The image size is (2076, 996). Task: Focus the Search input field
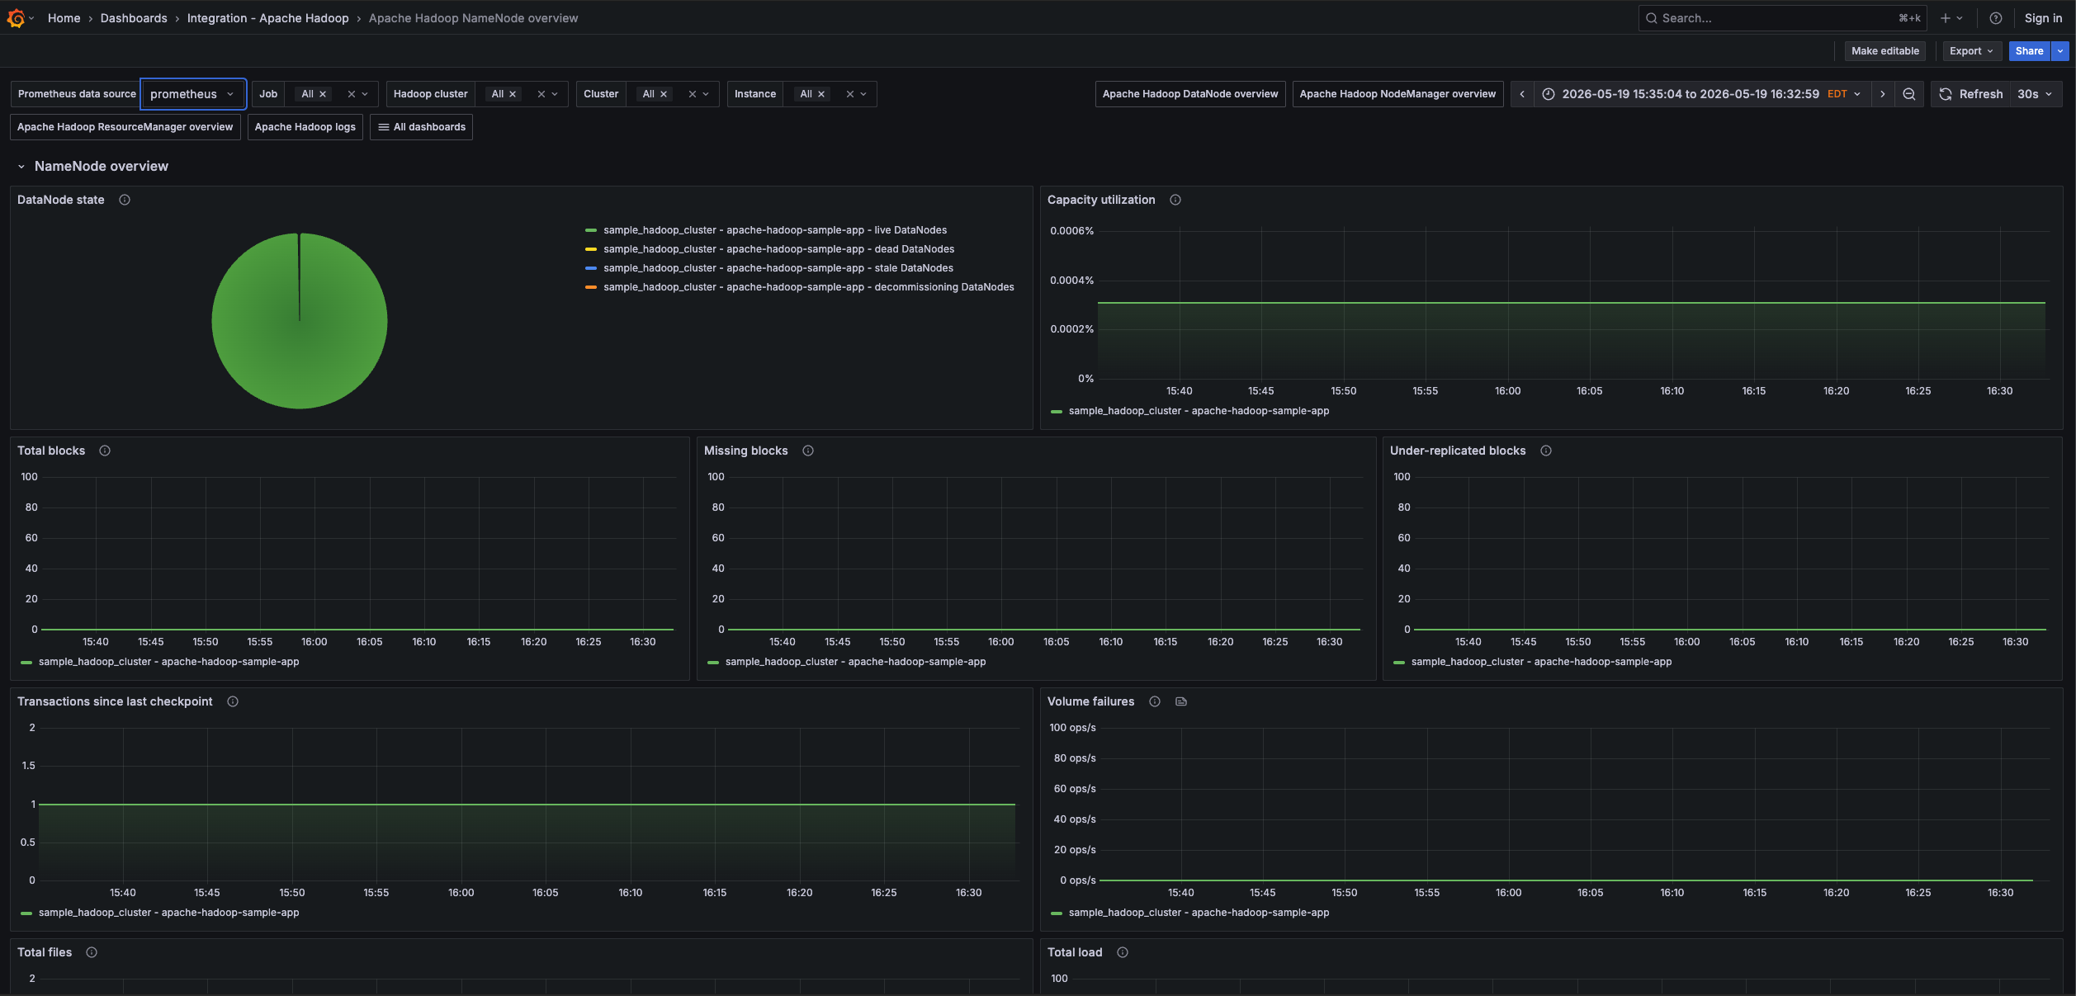point(1782,18)
